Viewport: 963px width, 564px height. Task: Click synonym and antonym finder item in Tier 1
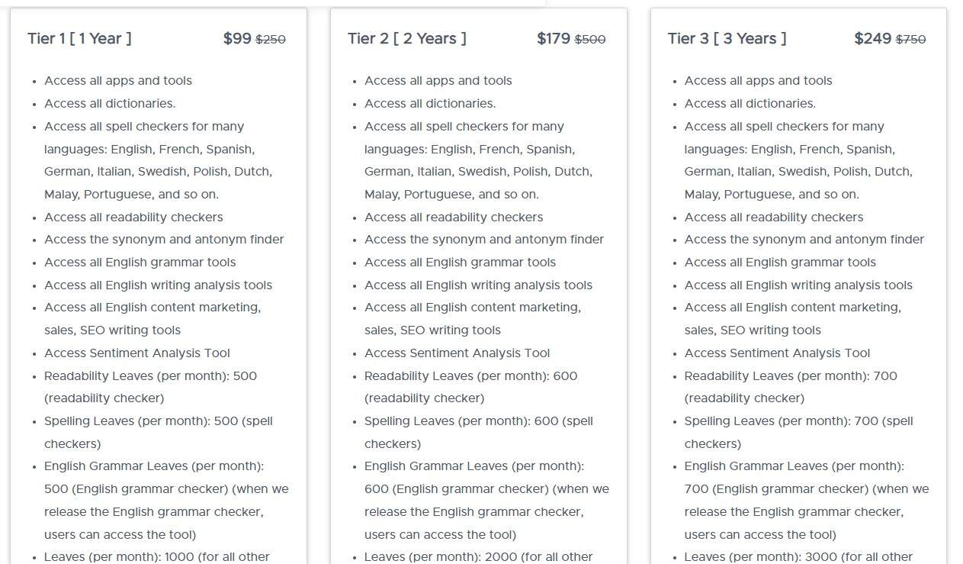point(164,239)
